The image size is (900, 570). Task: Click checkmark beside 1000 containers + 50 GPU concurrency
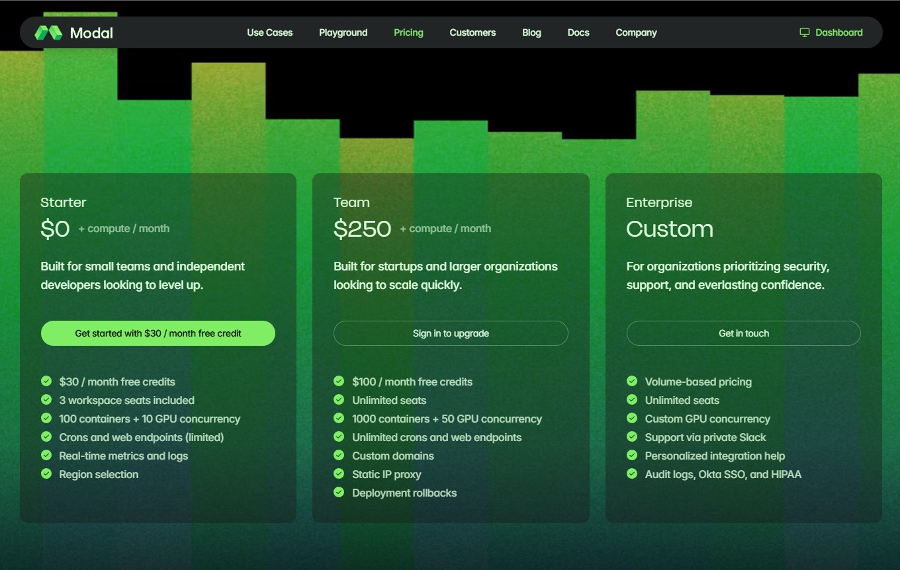click(x=339, y=418)
